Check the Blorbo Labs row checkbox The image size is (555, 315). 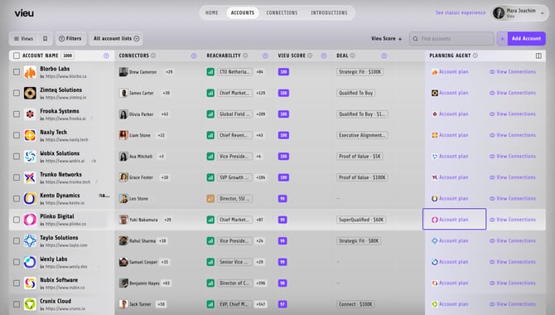(x=17, y=72)
